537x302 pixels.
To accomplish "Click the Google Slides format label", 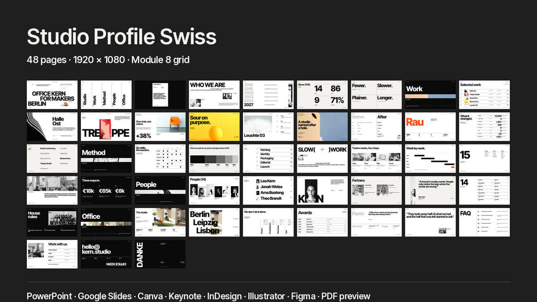I will pyautogui.click(x=104, y=296).
